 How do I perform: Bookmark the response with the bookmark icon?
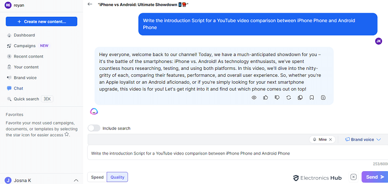312,98
